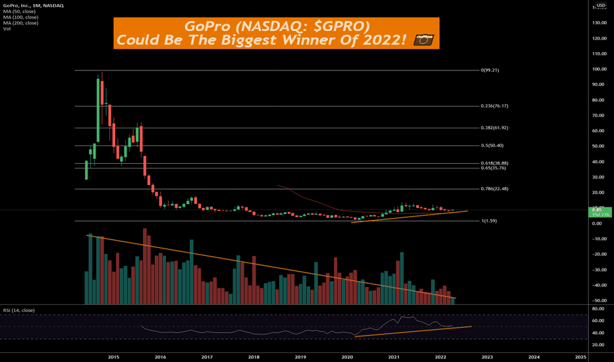Click the 2022 label on the time axis

click(441, 357)
